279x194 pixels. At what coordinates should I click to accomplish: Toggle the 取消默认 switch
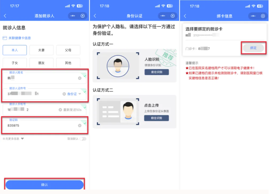[83, 139]
